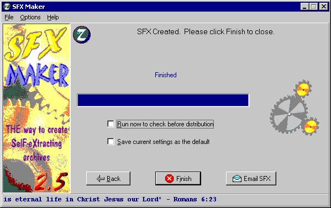Open the Options menu
Image resolution: width=331 pixels, height=208 pixels.
[30, 17]
